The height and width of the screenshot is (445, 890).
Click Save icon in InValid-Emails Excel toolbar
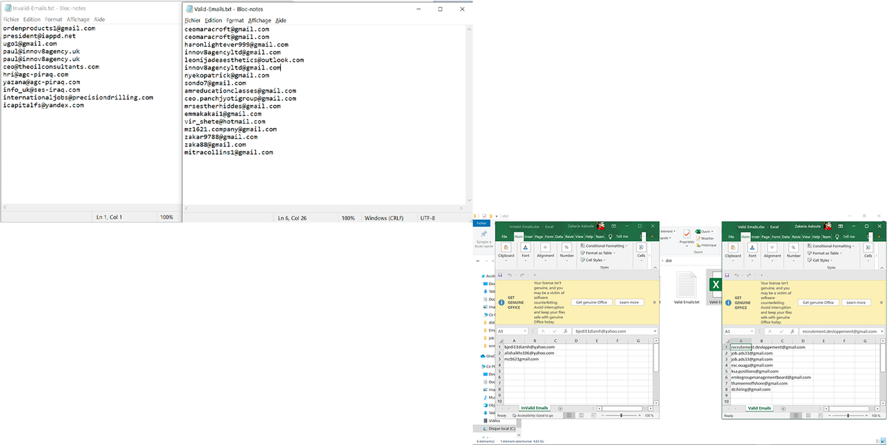500,275
